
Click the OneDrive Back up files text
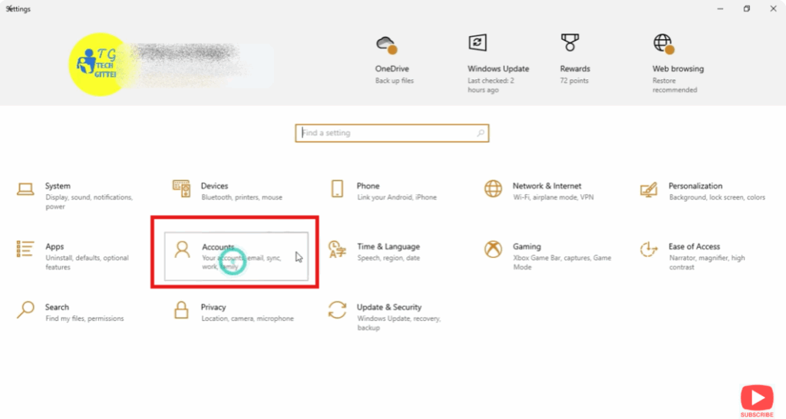pyautogui.click(x=395, y=81)
